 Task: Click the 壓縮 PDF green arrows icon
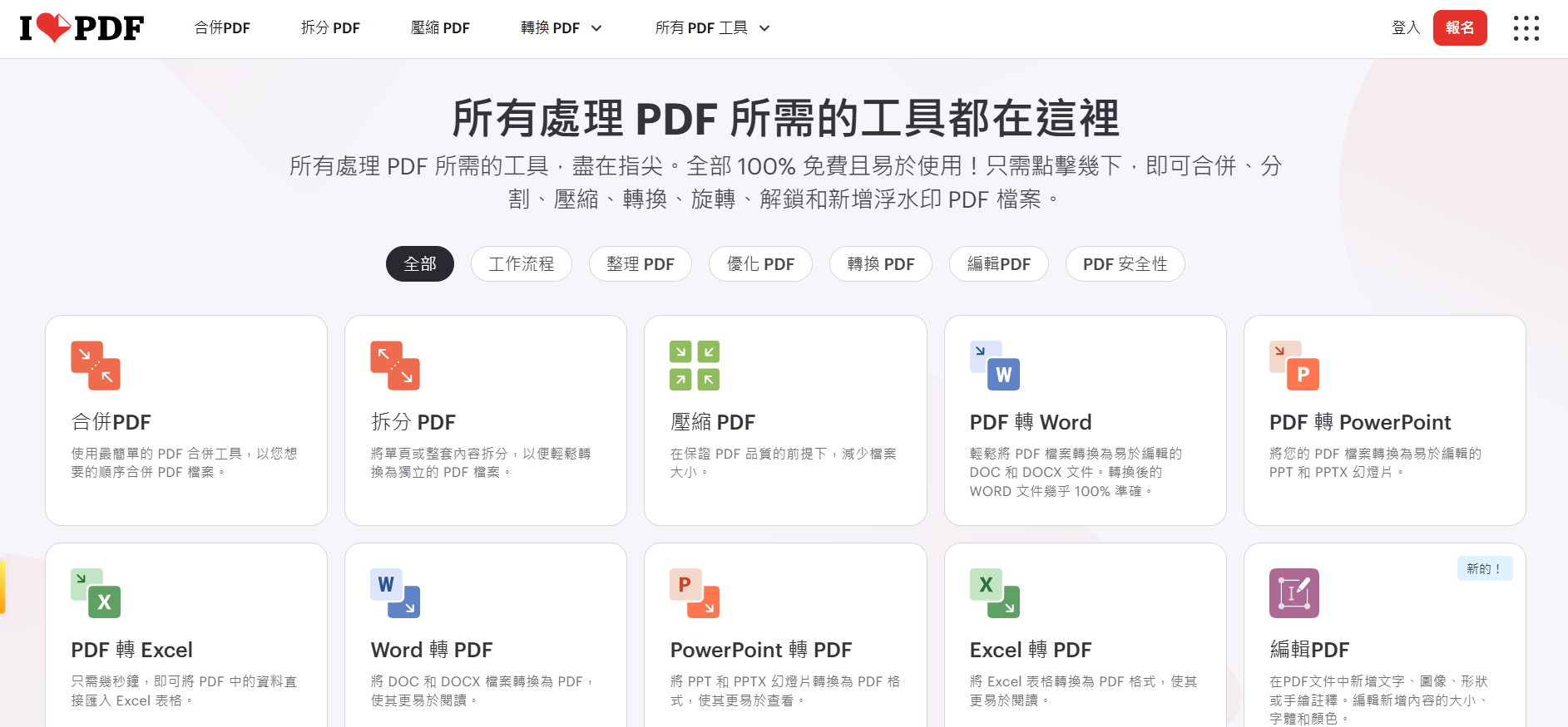tap(695, 366)
